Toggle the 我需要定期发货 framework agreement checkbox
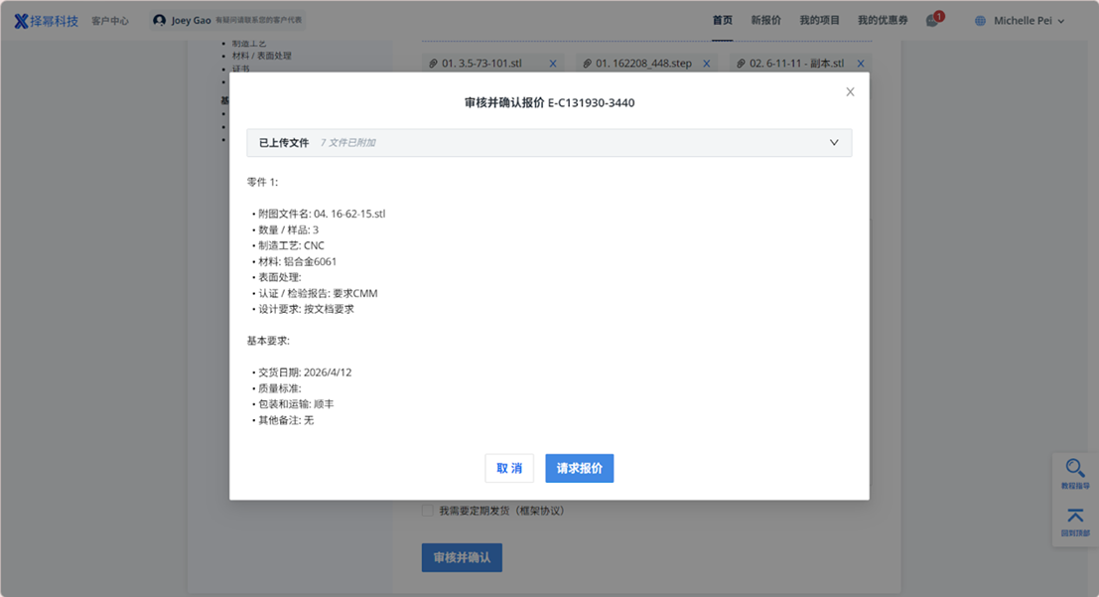 point(428,511)
